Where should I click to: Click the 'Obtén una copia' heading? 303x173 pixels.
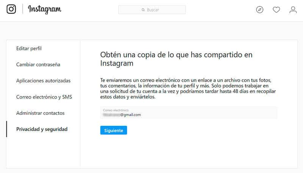click(x=176, y=59)
